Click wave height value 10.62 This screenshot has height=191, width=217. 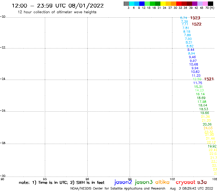195,72
